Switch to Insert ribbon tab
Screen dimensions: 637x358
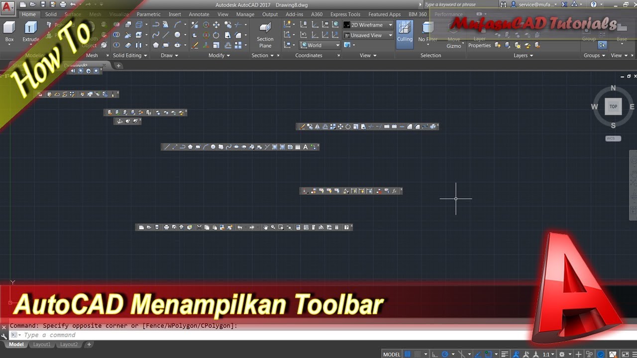(175, 14)
